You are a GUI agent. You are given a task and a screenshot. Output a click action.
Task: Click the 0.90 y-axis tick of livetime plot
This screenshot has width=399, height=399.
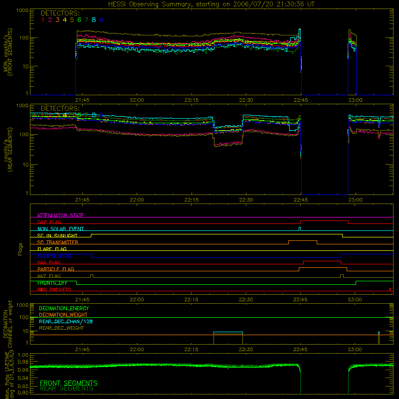pyautogui.click(x=23, y=393)
